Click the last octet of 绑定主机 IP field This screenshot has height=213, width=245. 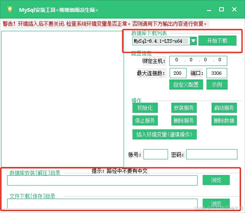[220, 60]
